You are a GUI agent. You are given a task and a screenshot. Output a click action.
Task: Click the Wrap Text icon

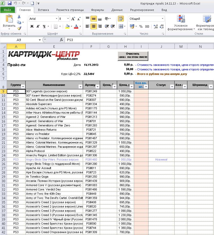point(121,19)
